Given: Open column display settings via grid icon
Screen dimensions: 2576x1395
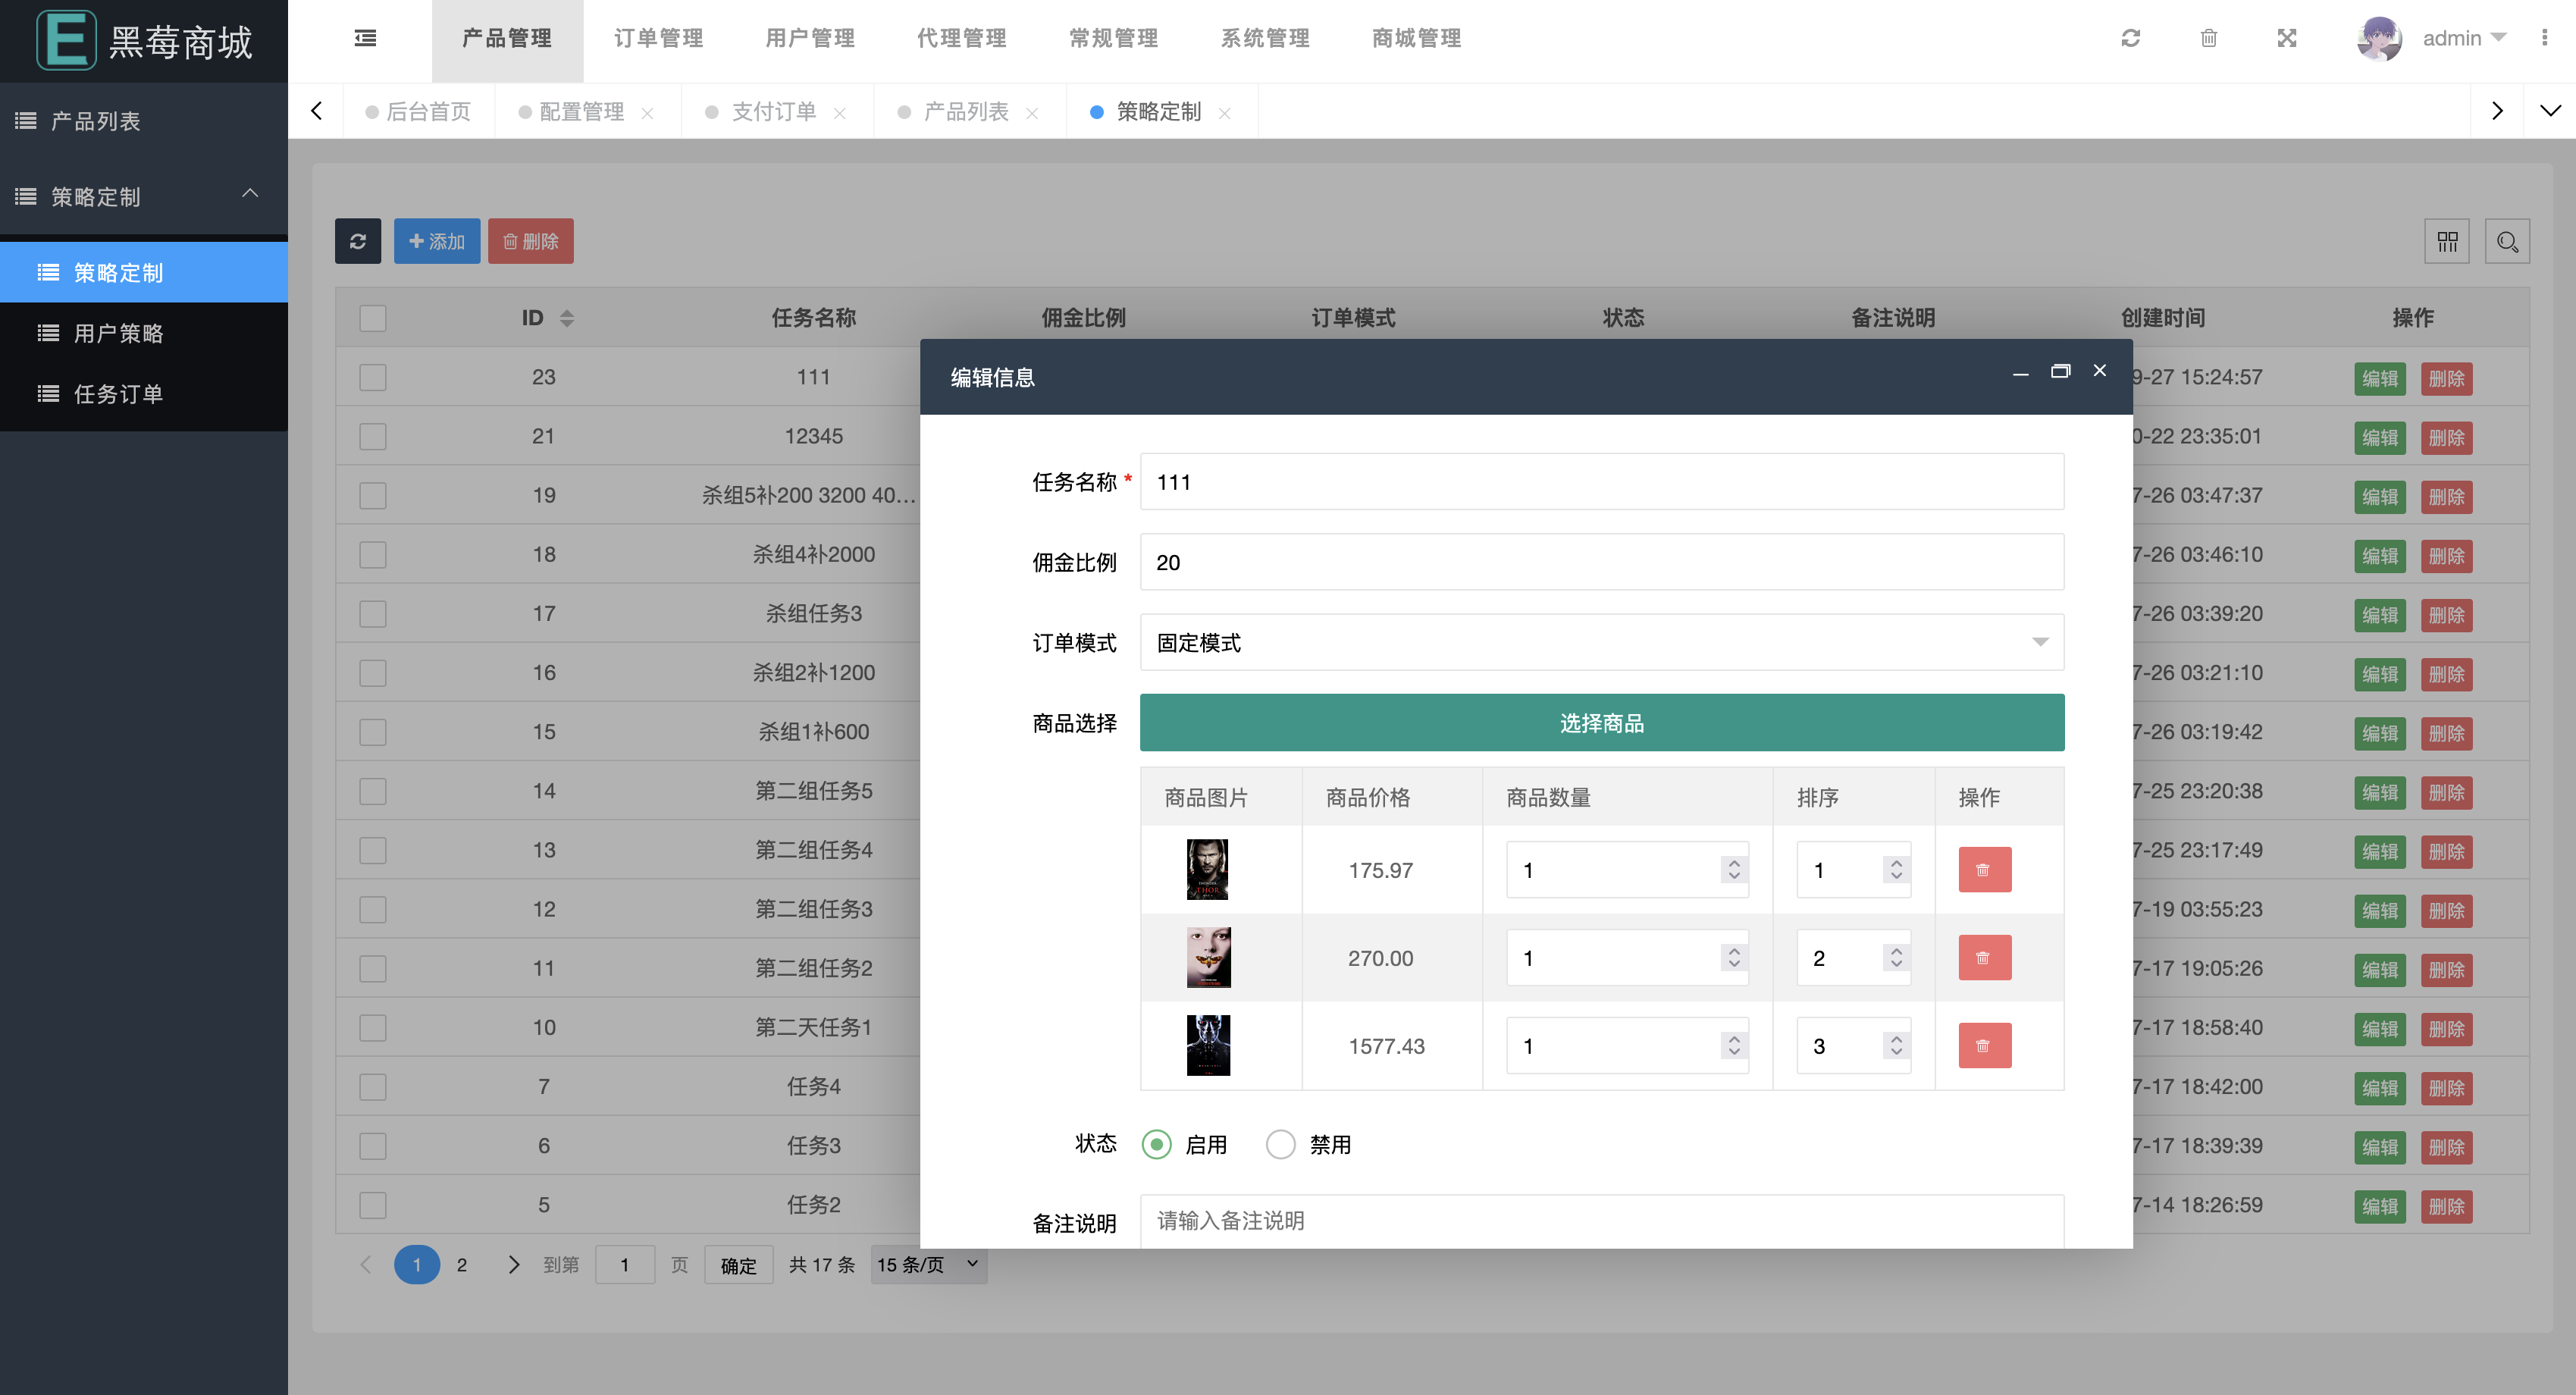Looking at the screenshot, I should click(2447, 240).
